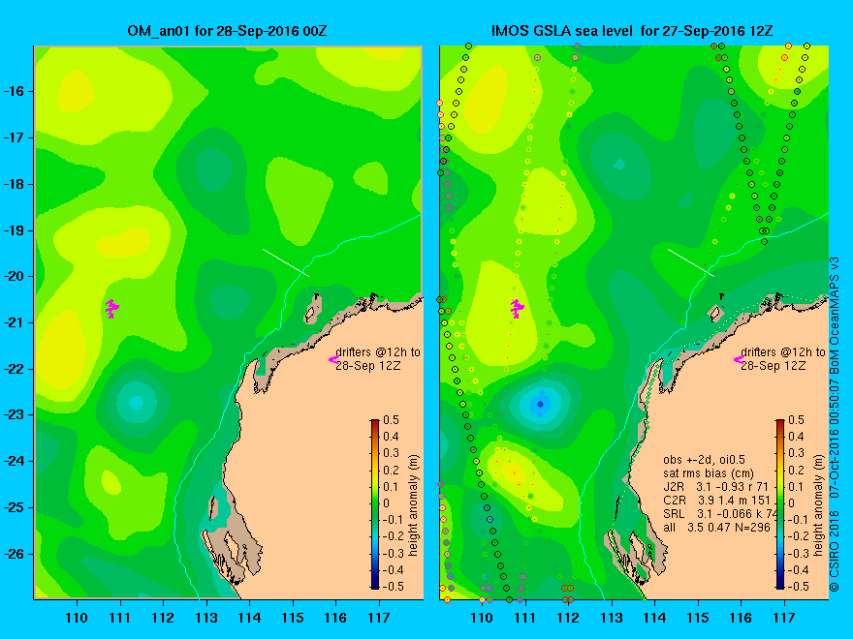This screenshot has height=639, width=853.
Task: Click longitude label 110 under right map
Action: tap(482, 618)
